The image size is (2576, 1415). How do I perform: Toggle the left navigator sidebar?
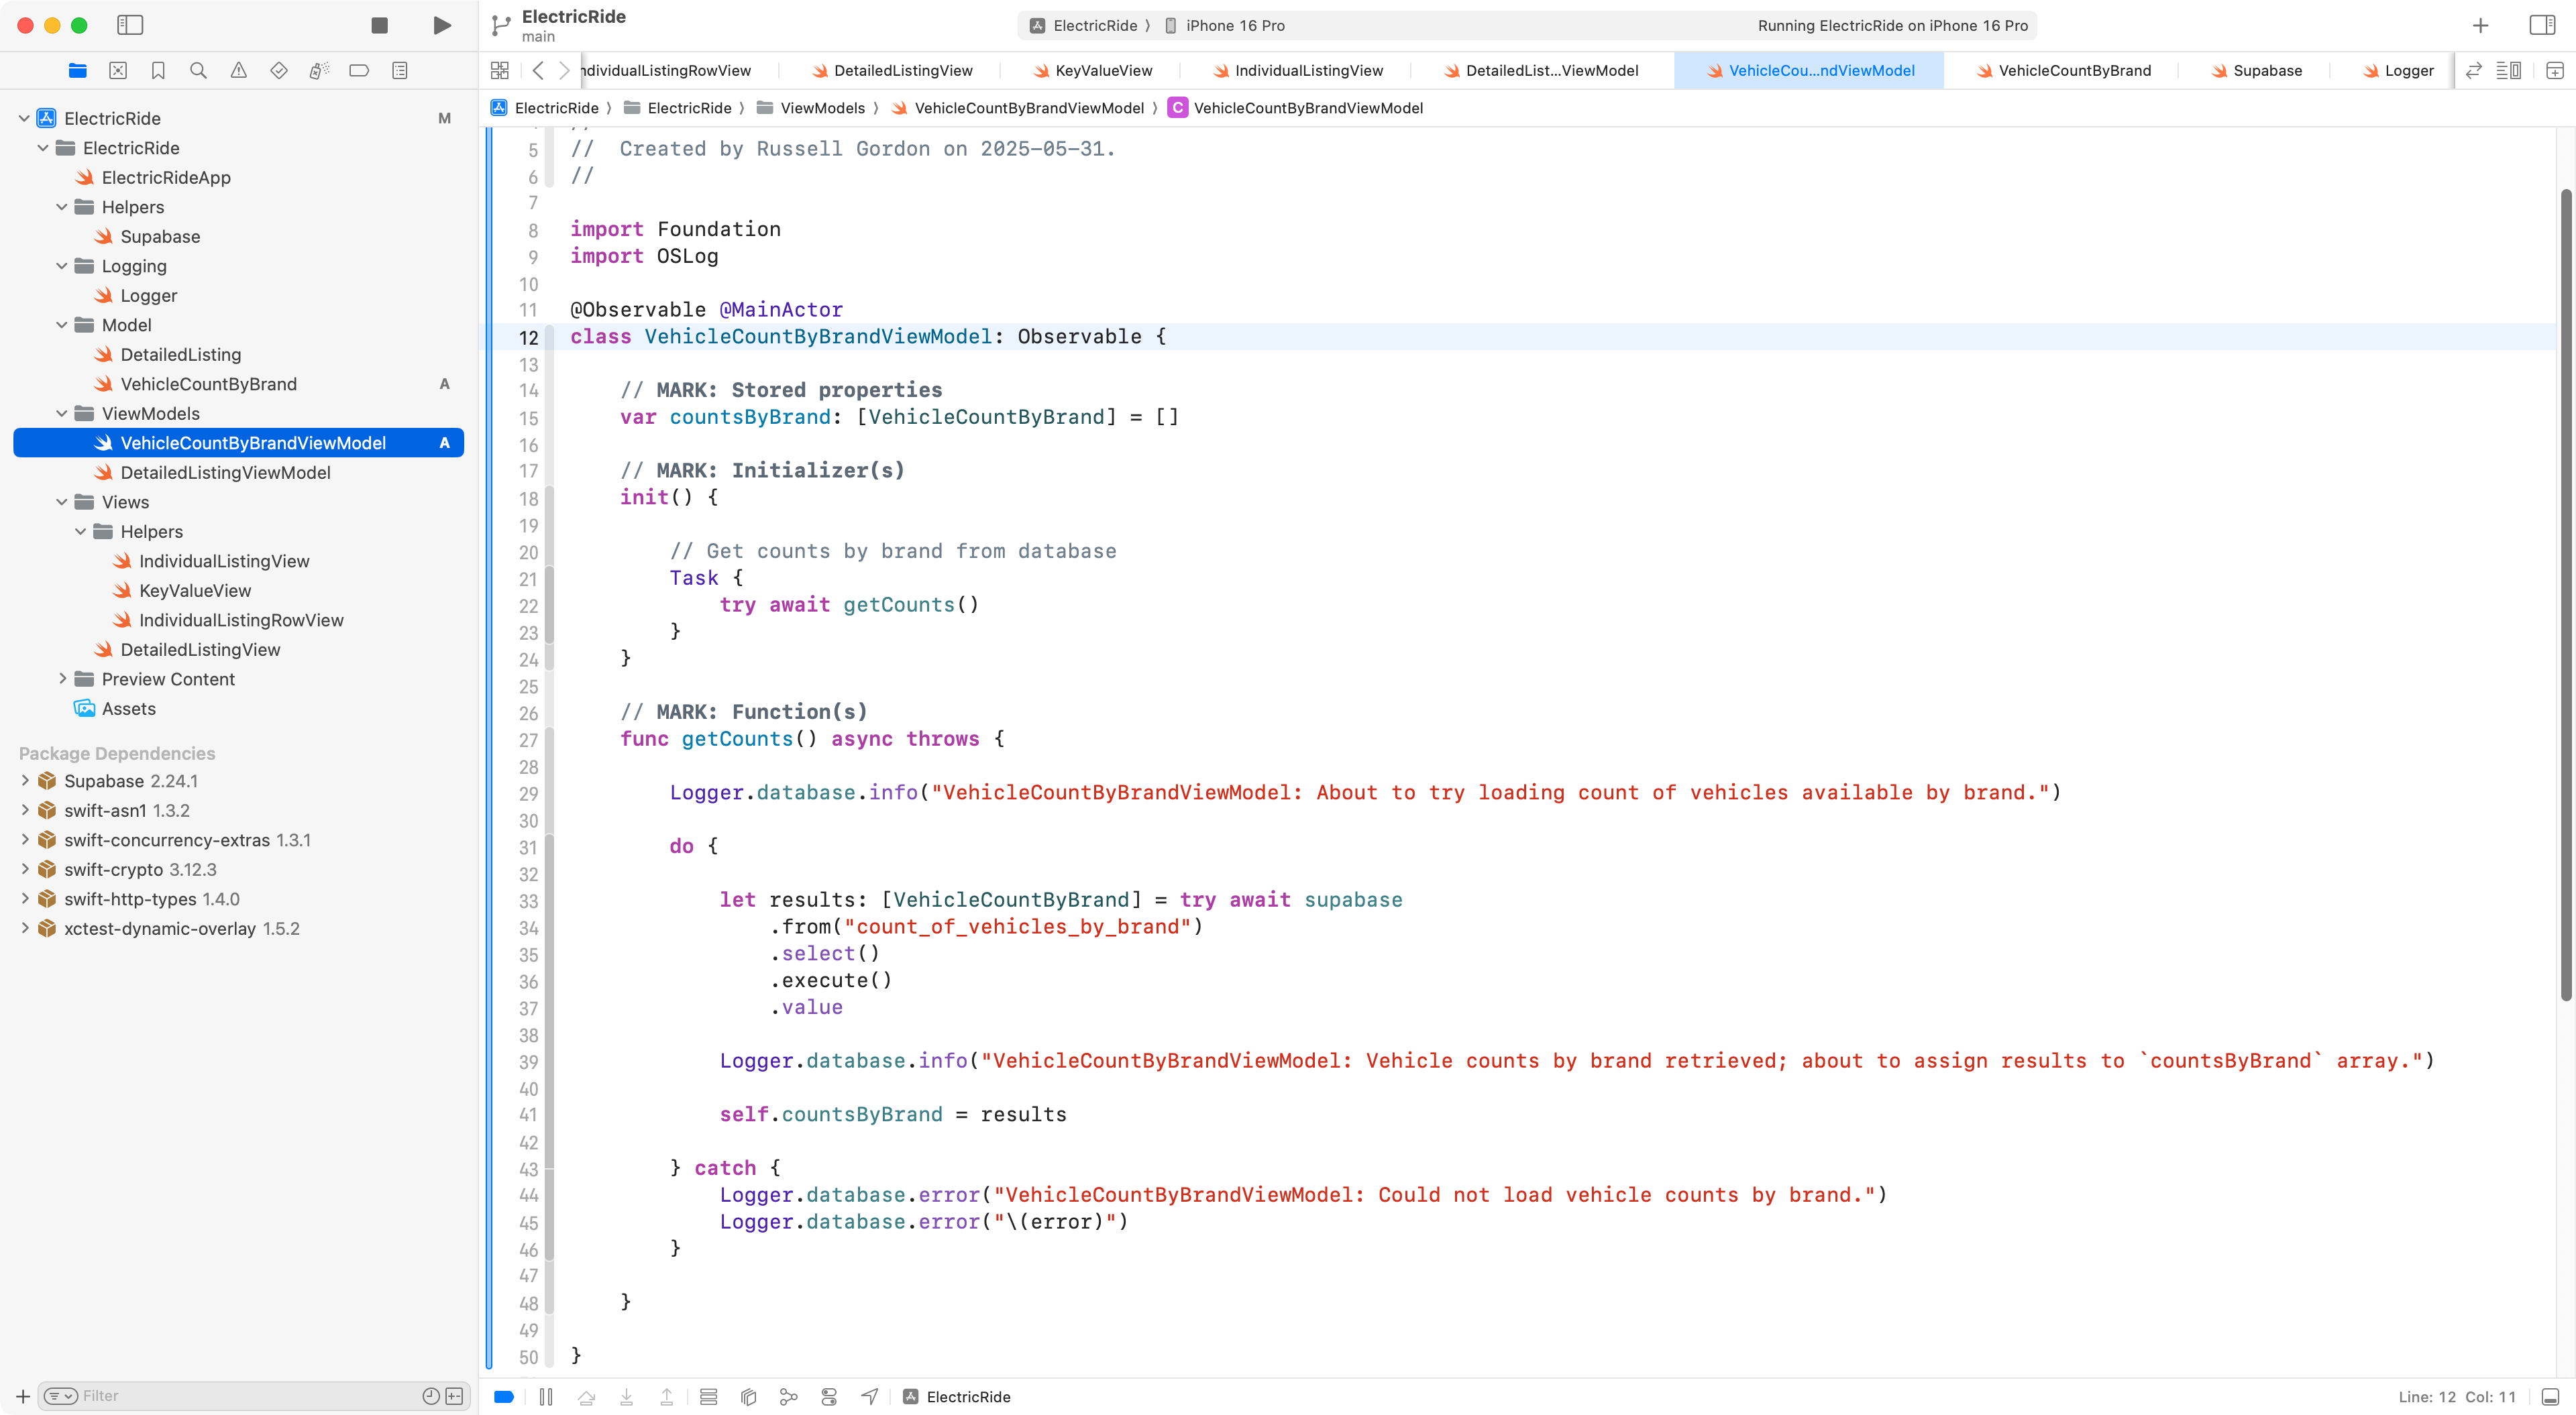pyautogui.click(x=130, y=25)
